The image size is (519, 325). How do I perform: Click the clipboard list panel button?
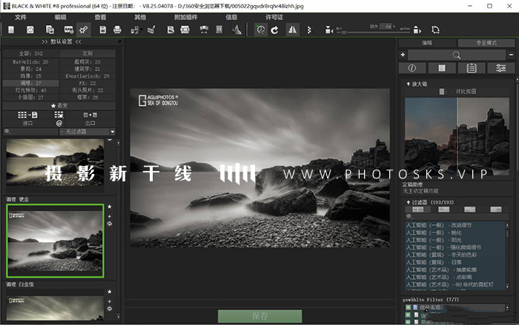pyautogui.click(x=472, y=68)
